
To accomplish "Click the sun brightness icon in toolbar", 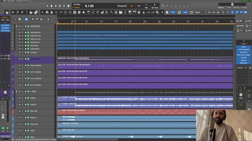I will pos(70,12).
